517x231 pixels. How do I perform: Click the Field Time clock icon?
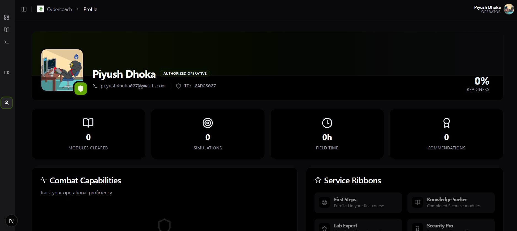tap(327, 123)
